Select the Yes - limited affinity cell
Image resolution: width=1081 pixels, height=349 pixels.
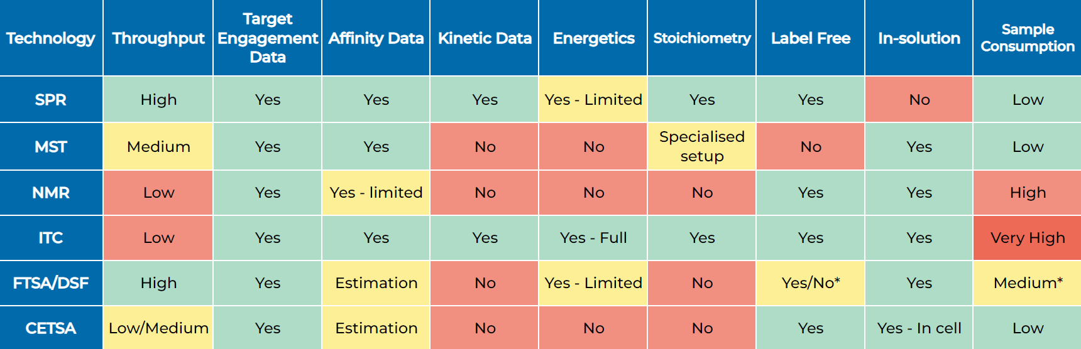pyautogui.click(x=376, y=193)
